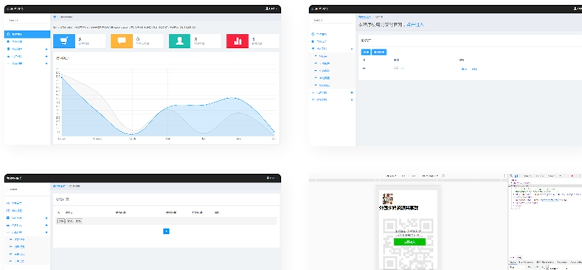Click the avatar thumbnail in phone preview

[x=387, y=198]
